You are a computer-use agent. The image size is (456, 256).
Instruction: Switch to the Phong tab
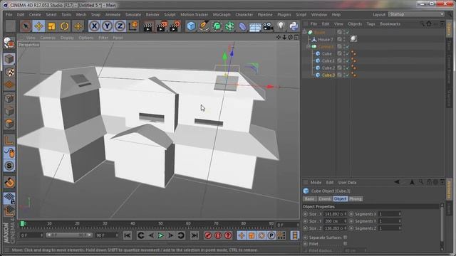pyautogui.click(x=356, y=199)
